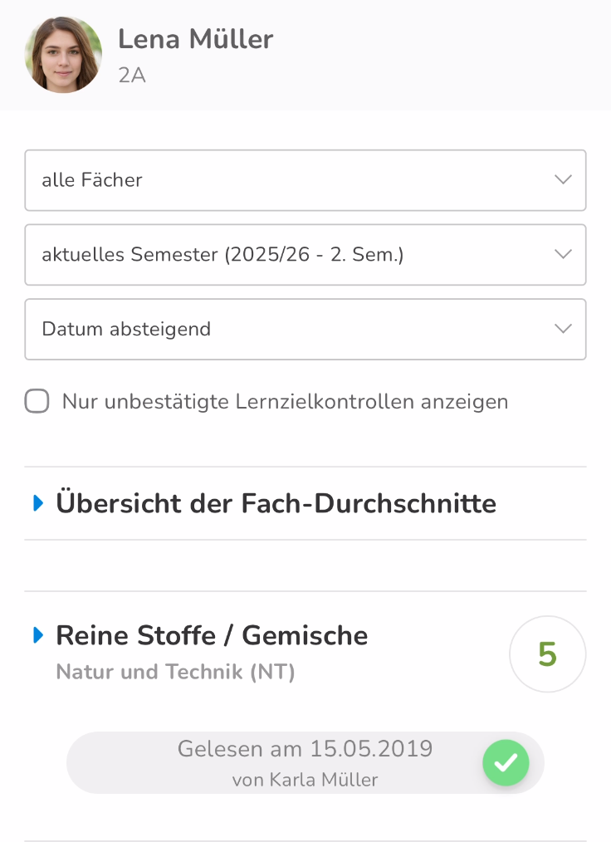The width and height of the screenshot is (611, 842).
Task: Click the Übersicht der Fach-Durchschnitte heading
Action: pos(276,504)
